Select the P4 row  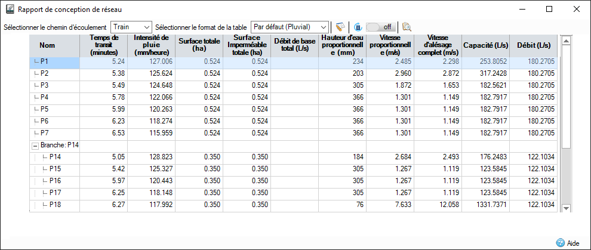[x=293, y=97]
